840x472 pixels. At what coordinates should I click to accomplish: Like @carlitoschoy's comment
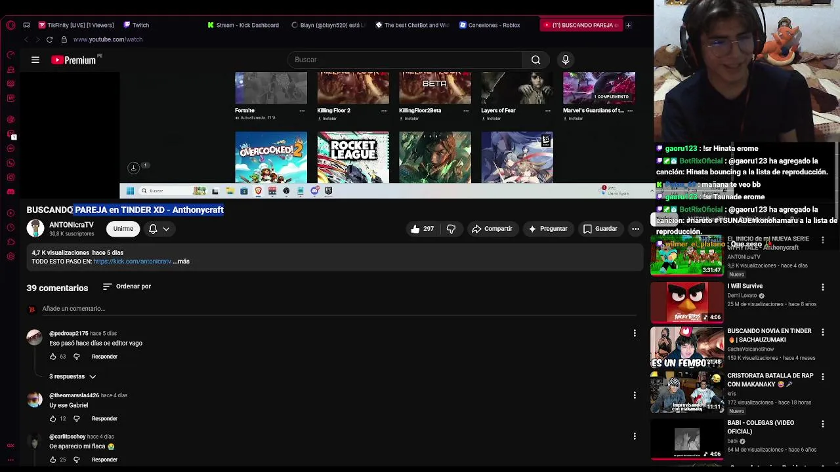53,460
